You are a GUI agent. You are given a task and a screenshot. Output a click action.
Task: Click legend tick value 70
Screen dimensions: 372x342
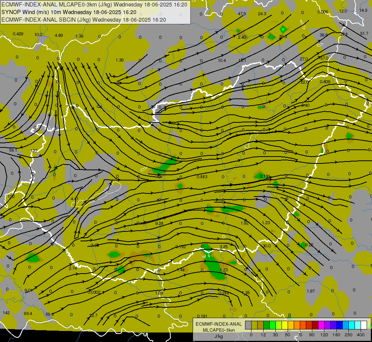point(300,335)
